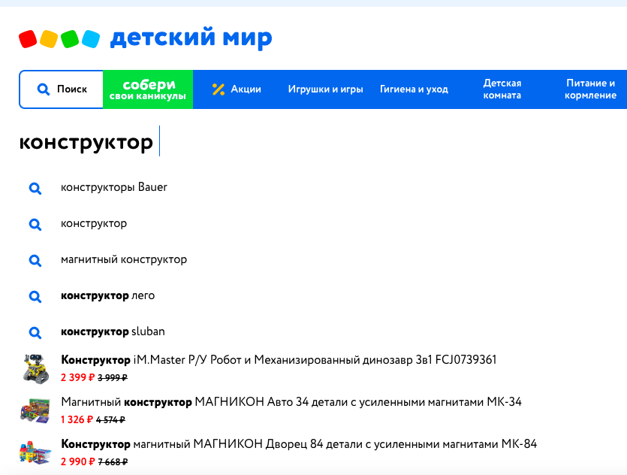Image resolution: width=627 pixels, height=475 pixels.
Task: Click search icon beside магнитный конструктор
Action: (35, 261)
